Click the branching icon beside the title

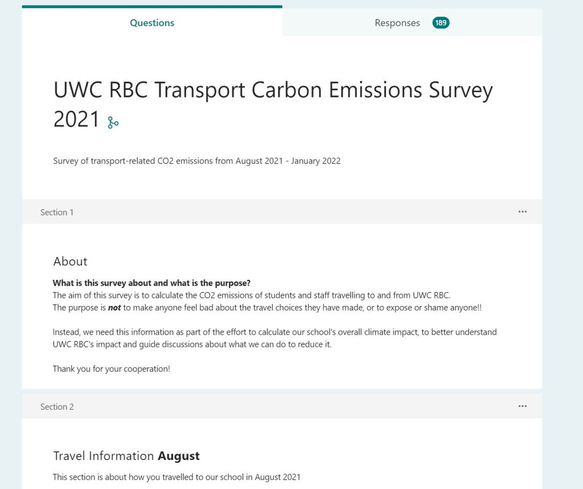point(113,122)
